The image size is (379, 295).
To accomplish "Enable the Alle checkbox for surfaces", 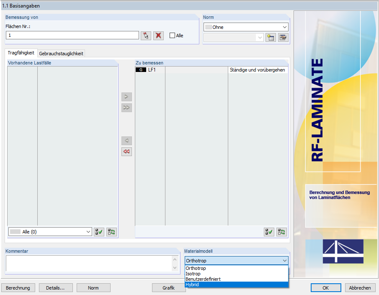I will (172, 36).
